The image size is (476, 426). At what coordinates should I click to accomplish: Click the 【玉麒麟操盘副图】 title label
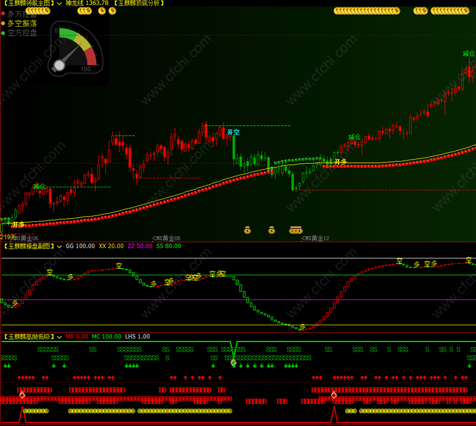coord(29,246)
